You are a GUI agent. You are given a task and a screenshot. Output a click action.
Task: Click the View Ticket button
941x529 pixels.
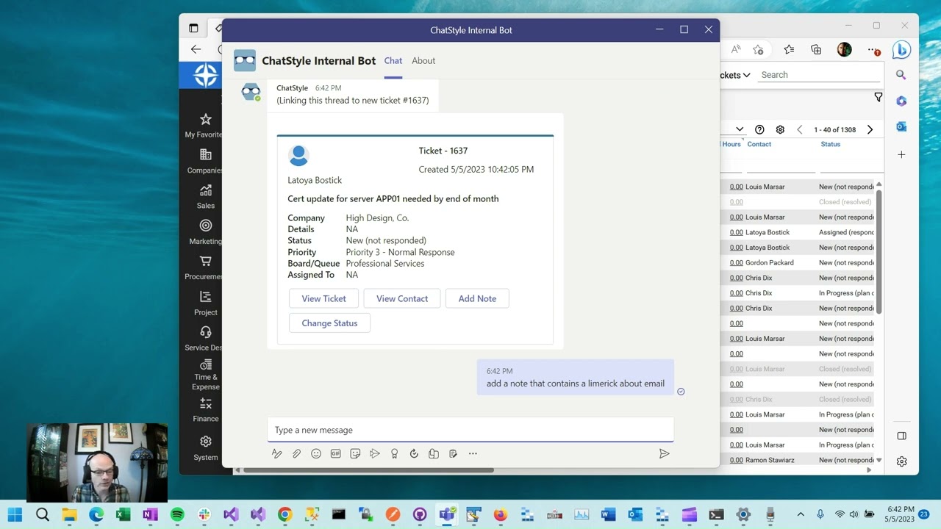[323, 298]
